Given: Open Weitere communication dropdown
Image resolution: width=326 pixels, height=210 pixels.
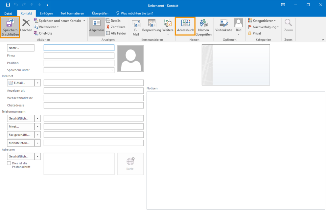Looking at the screenshot, I should 168,27.
